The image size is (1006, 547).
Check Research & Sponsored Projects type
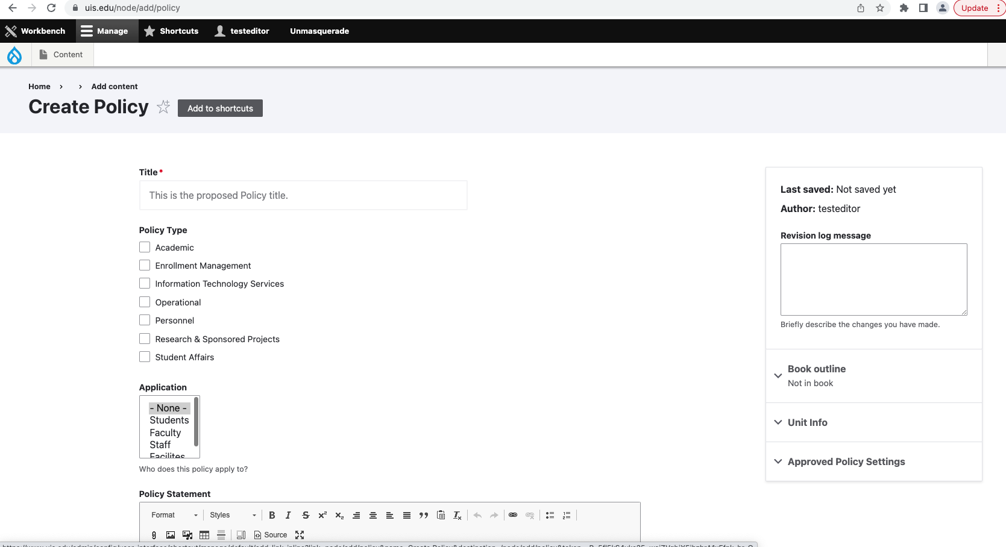tap(145, 339)
